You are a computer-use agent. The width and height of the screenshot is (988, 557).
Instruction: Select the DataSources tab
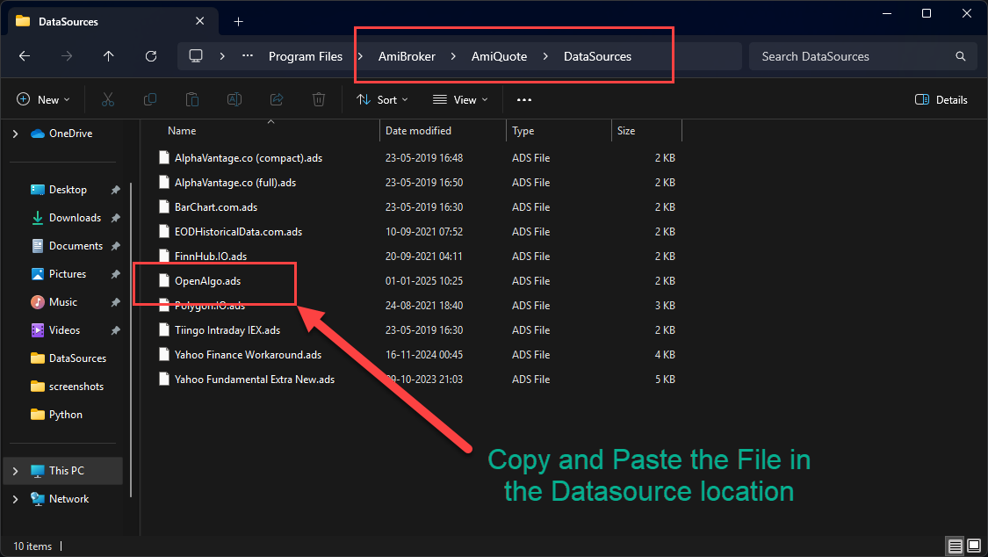(113, 21)
